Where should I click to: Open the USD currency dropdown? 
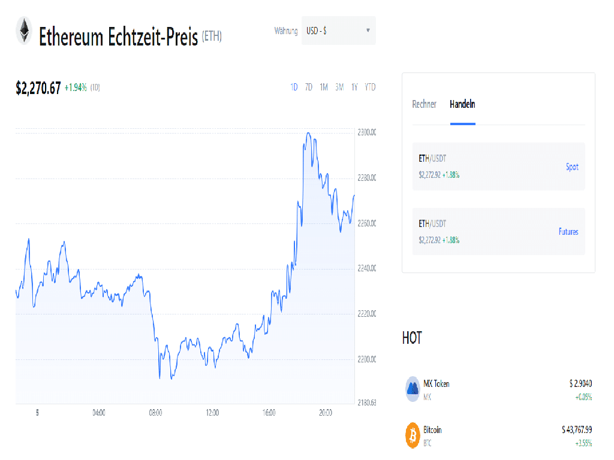click(338, 31)
